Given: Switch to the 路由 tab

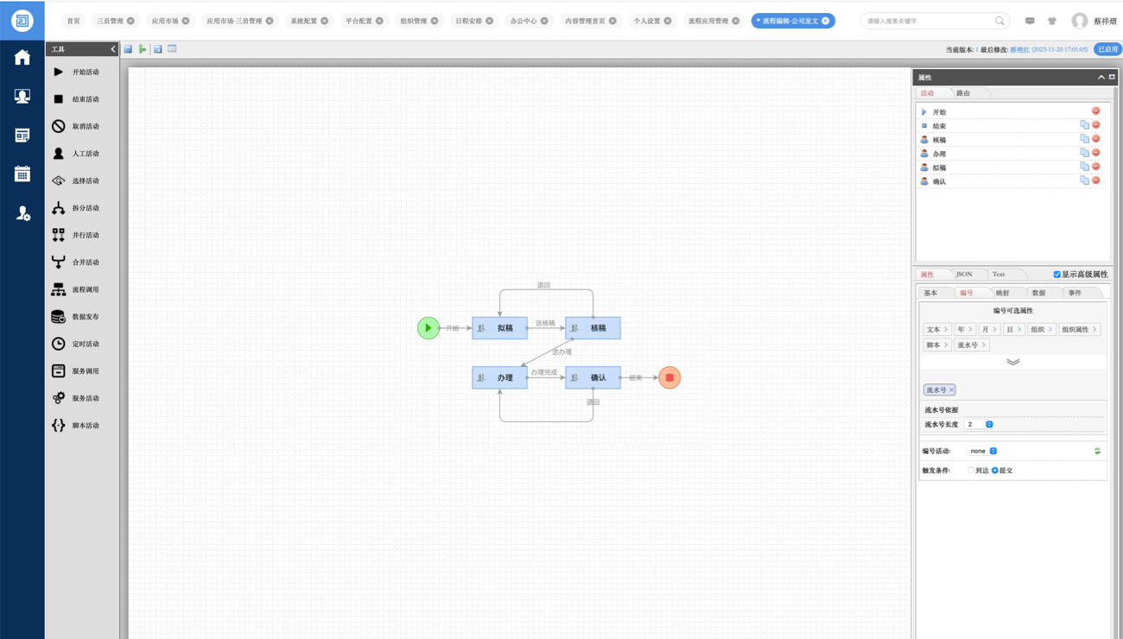Looking at the screenshot, I should pyautogui.click(x=962, y=93).
